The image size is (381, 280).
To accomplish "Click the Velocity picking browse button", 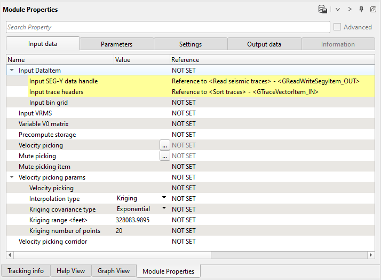I will click(x=164, y=145).
